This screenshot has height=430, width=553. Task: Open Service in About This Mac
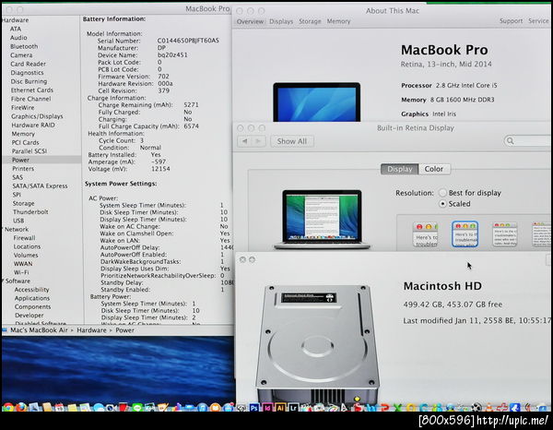tap(538, 21)
